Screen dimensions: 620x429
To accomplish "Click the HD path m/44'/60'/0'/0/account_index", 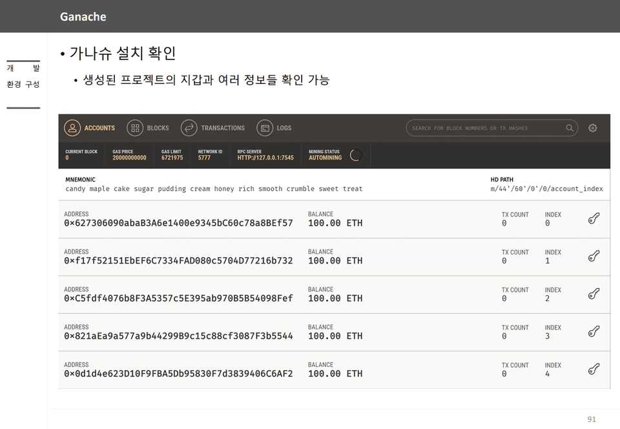I will pos(546,189).
